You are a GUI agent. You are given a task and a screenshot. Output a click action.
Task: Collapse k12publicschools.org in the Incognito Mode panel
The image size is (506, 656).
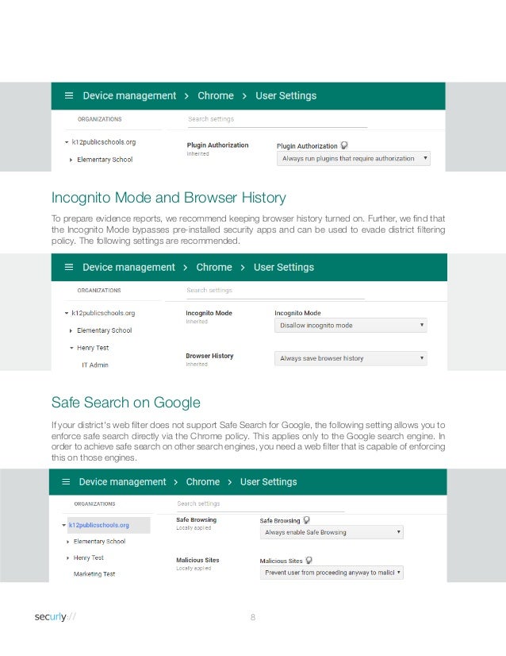(67, 313)
